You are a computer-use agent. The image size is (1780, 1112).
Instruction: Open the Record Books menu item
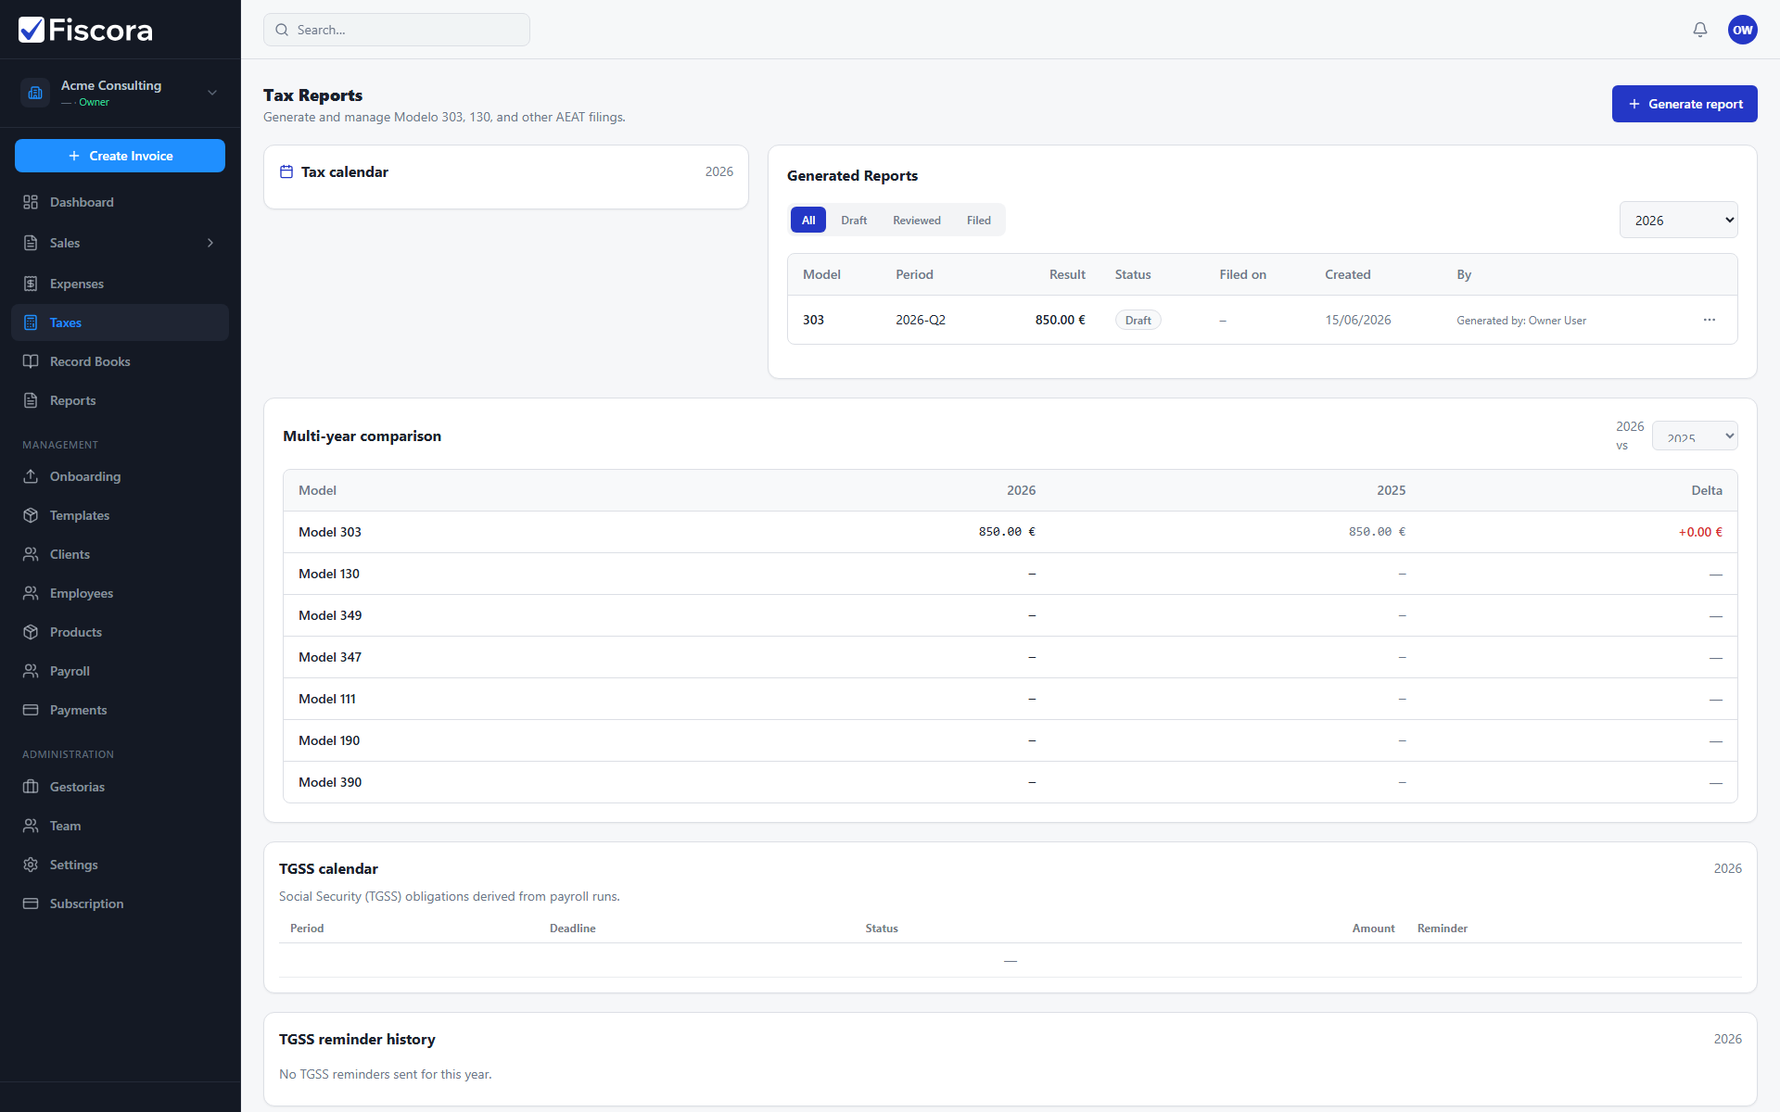click(x=120, y=361)
